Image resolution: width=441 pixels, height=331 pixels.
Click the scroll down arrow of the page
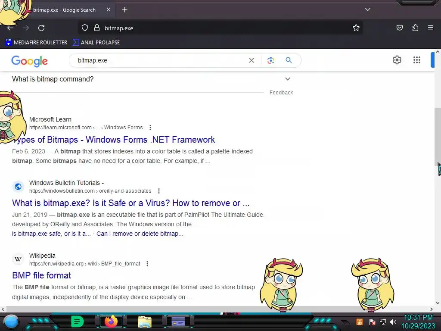438,303
